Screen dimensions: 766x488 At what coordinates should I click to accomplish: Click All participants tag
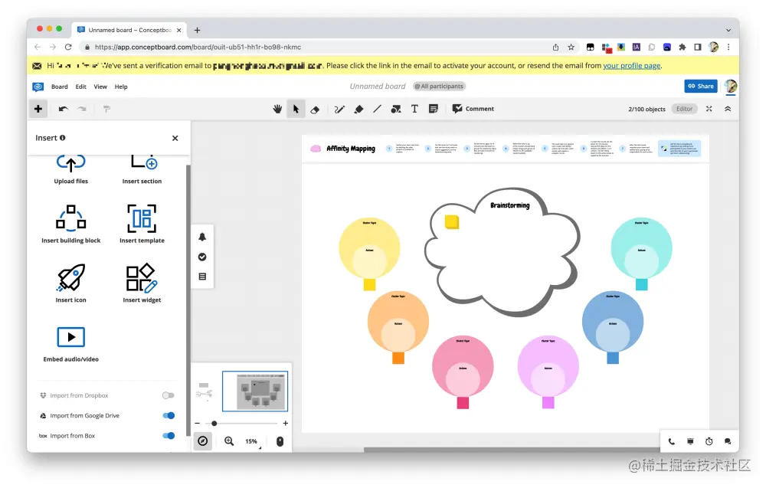439,86
